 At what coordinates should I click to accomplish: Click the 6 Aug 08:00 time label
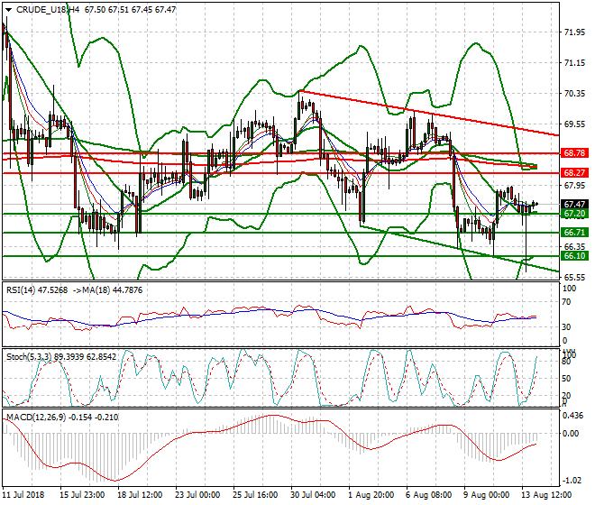click(428, 495)
